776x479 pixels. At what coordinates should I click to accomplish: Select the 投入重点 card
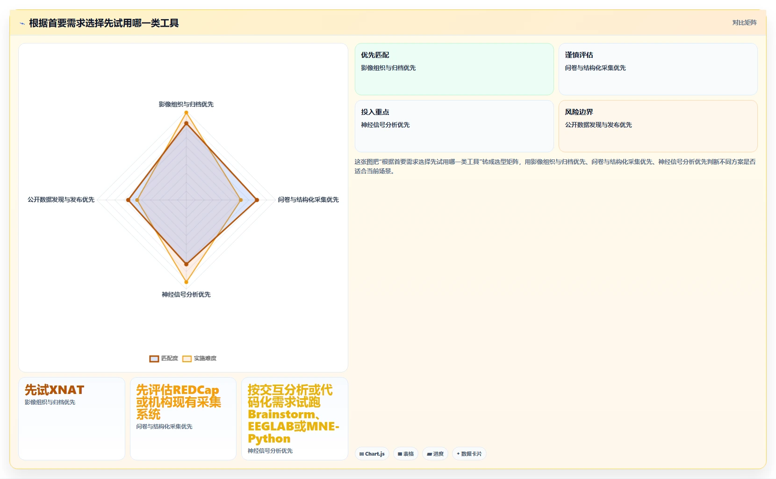(x=454, y=126)
